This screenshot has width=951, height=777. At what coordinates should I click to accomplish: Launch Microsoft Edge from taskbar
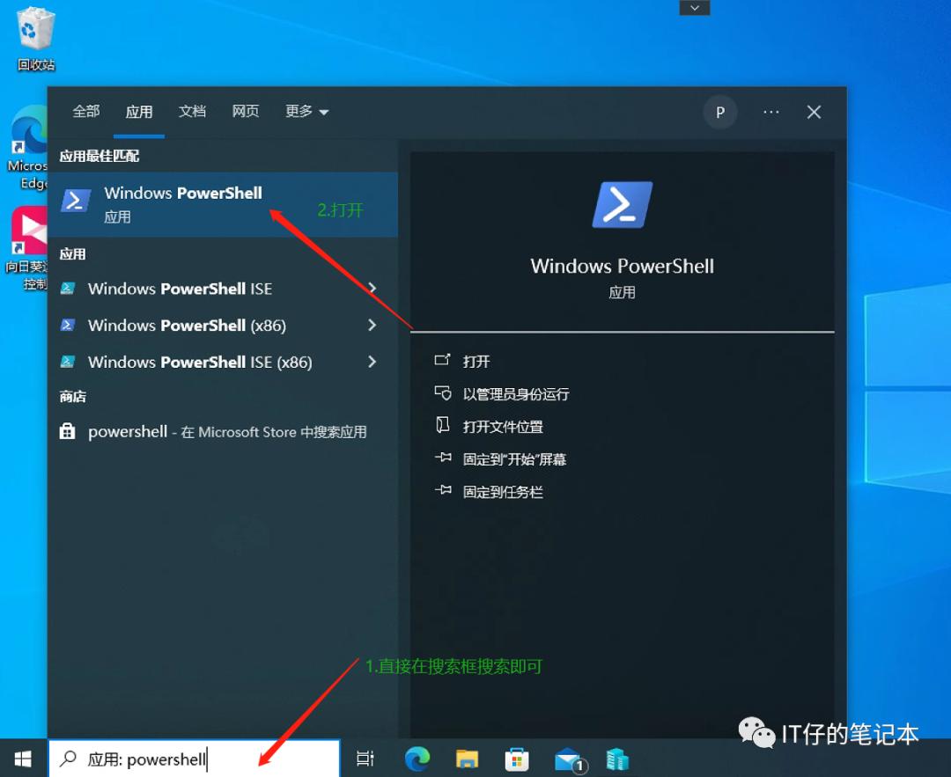coord(417,758)
